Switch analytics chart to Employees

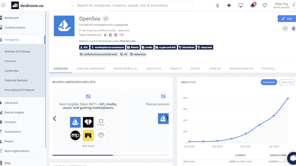(269, 82)
